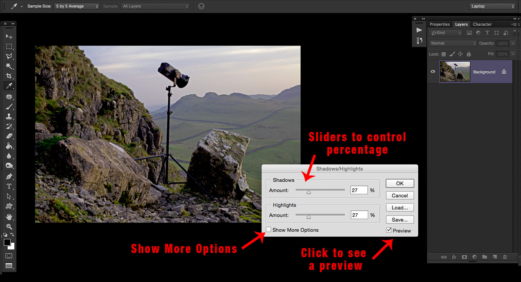521x282 pixels.
Task: Select the Sponge tool
Action: tap(9, 166)
